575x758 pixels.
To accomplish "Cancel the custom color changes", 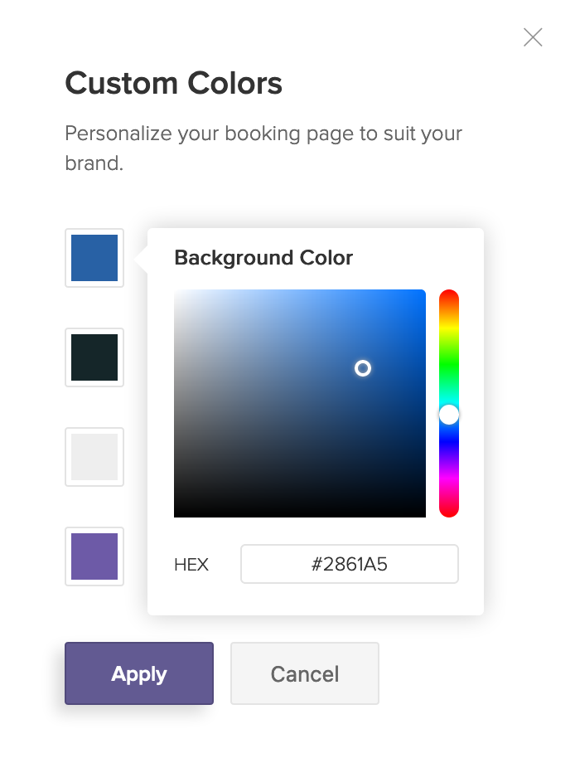I will tap(305, 673).
